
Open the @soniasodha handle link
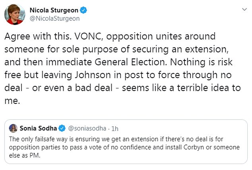click(x=84, y=128)
